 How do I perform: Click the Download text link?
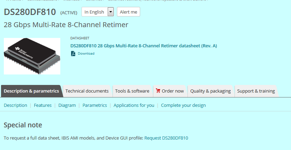pos(86,54)
